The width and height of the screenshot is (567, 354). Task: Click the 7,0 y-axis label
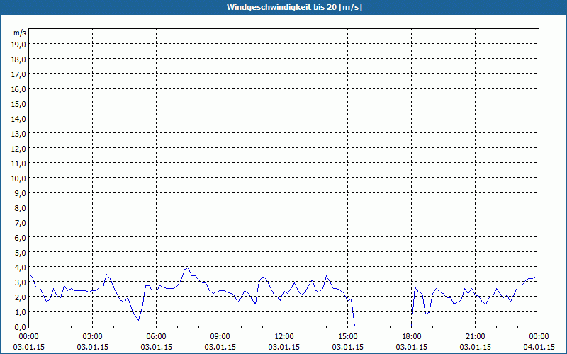click(x=21, y=223)
